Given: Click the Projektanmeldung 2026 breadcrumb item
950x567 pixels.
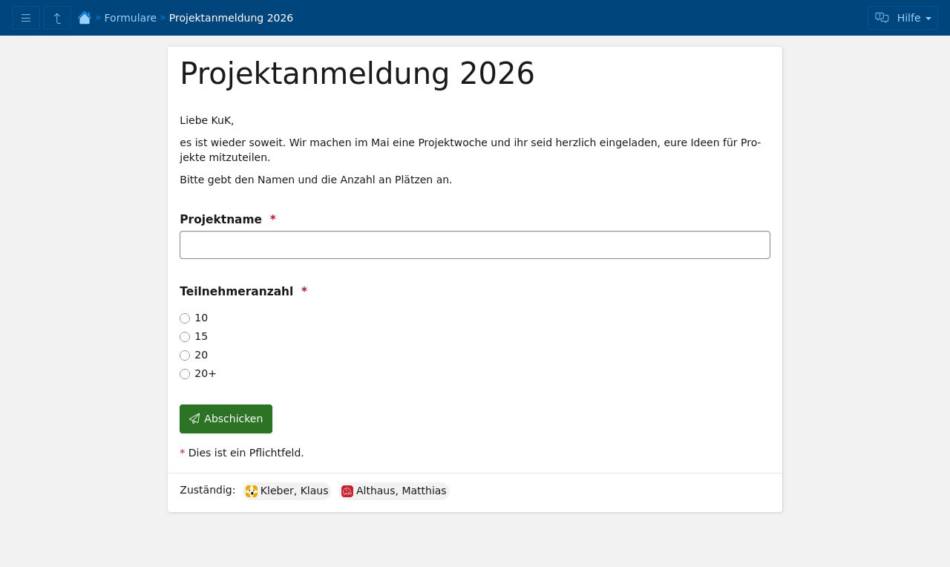Looking at the screenshot, I should pos(231,18).
